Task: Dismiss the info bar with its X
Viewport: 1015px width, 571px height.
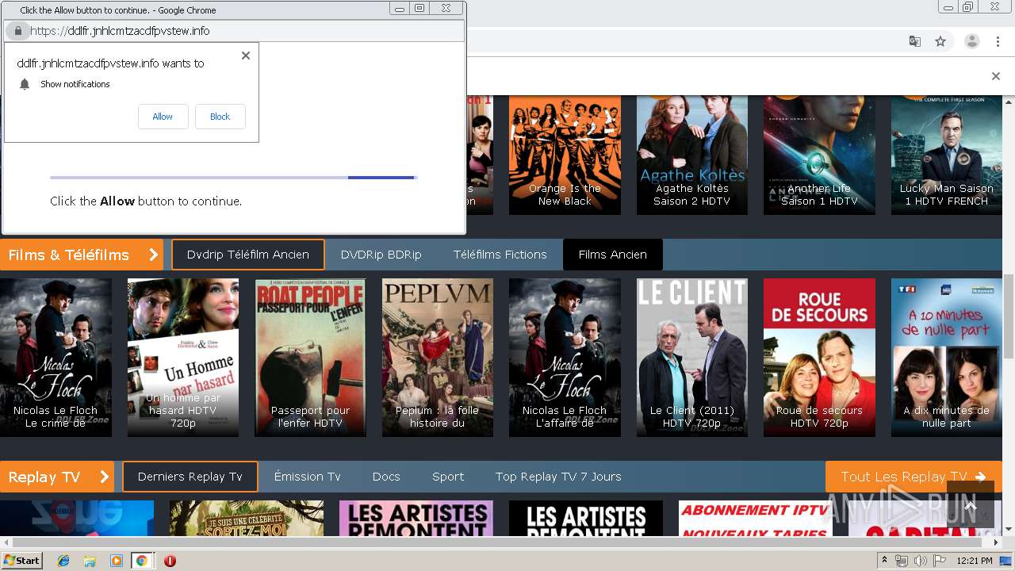Action: (x=996, y=76)
